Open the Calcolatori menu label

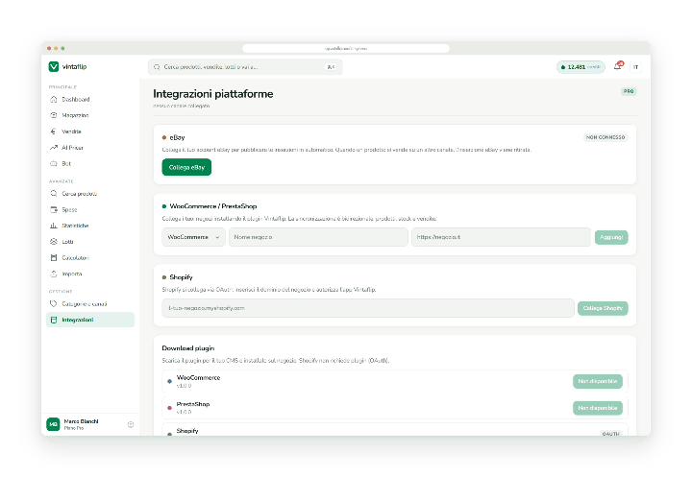tap(76, 257)
